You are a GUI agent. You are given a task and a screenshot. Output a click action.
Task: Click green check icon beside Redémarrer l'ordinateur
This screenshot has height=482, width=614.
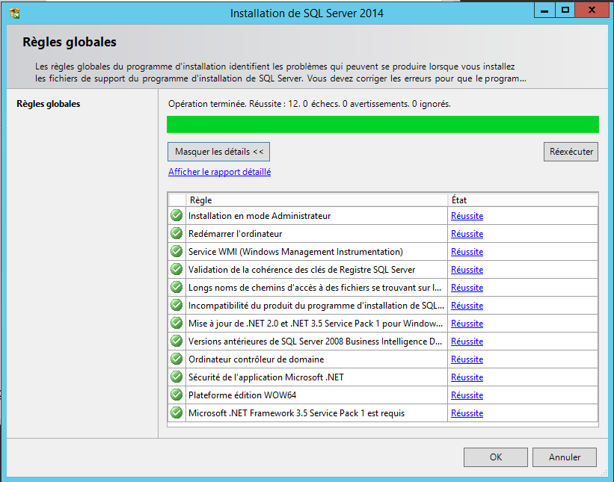176,233
